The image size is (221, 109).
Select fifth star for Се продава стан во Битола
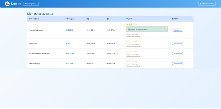(136, 51)
